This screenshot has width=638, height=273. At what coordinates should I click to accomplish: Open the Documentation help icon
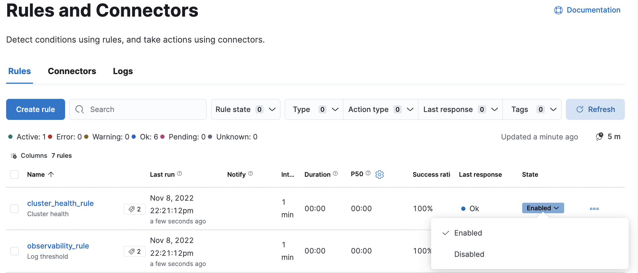(x=558, y=10)
